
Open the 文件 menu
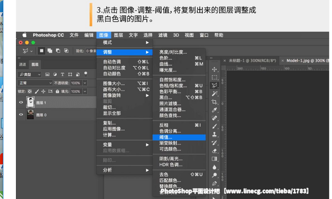pos(74,35)
